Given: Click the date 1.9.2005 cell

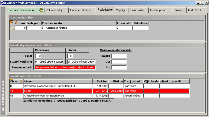Looking at the screenshot, I should coord(100,86).
